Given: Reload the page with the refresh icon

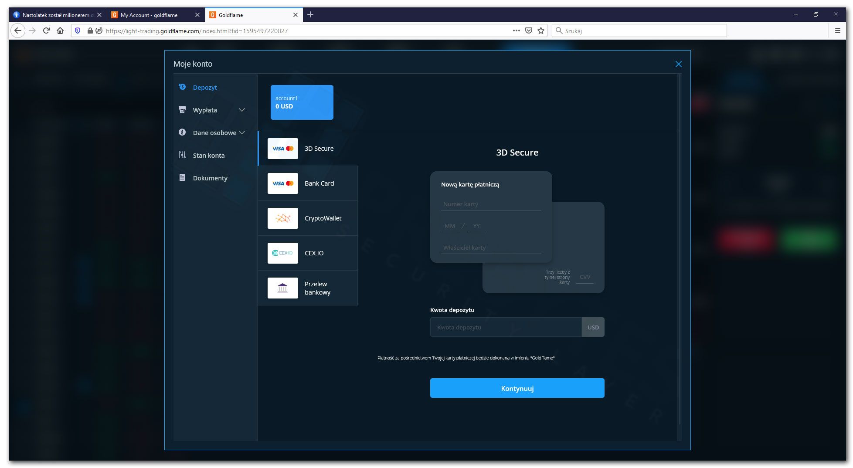Looking at the screenshot, I should [x=46, y=31].
